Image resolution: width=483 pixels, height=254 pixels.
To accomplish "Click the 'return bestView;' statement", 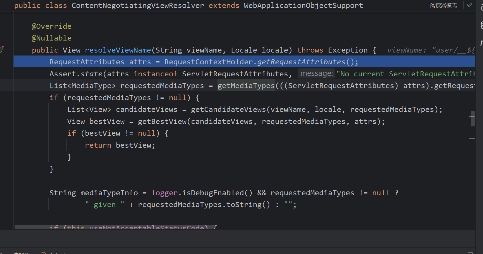I will pyautogui.click(x=120, y=145).
